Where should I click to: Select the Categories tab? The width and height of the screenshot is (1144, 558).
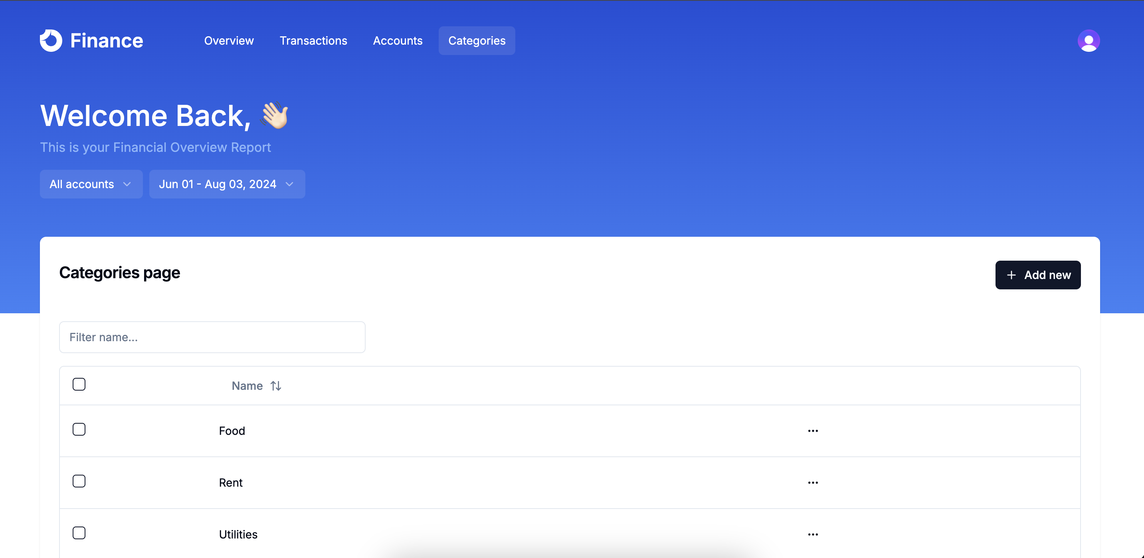pyautogui.click(x=477, y=40)
